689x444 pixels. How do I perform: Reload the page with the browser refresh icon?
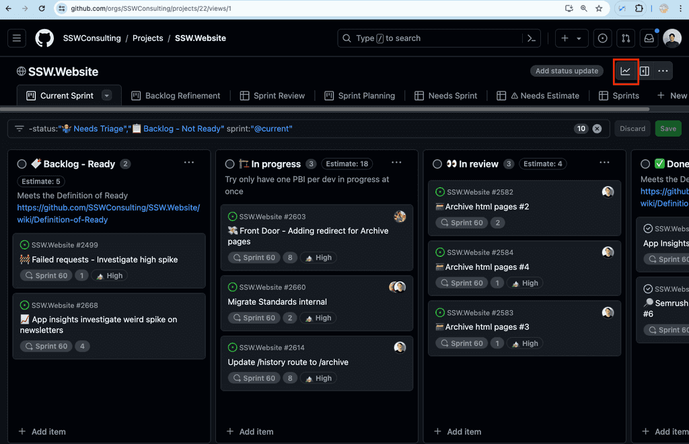42,9
